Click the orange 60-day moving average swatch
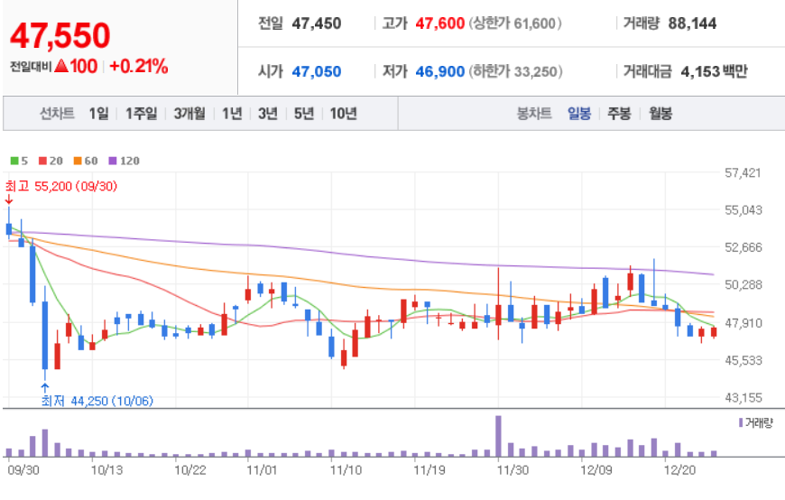The height and width of the screenshot is (500, 785). click(x=78, y=161)
